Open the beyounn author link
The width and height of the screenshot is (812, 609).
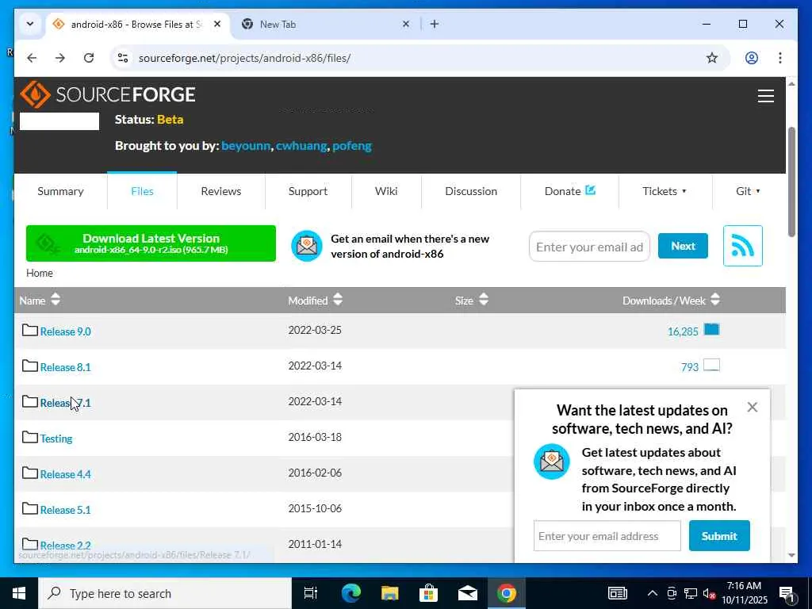pyautogui.click(x=246, y=146)
